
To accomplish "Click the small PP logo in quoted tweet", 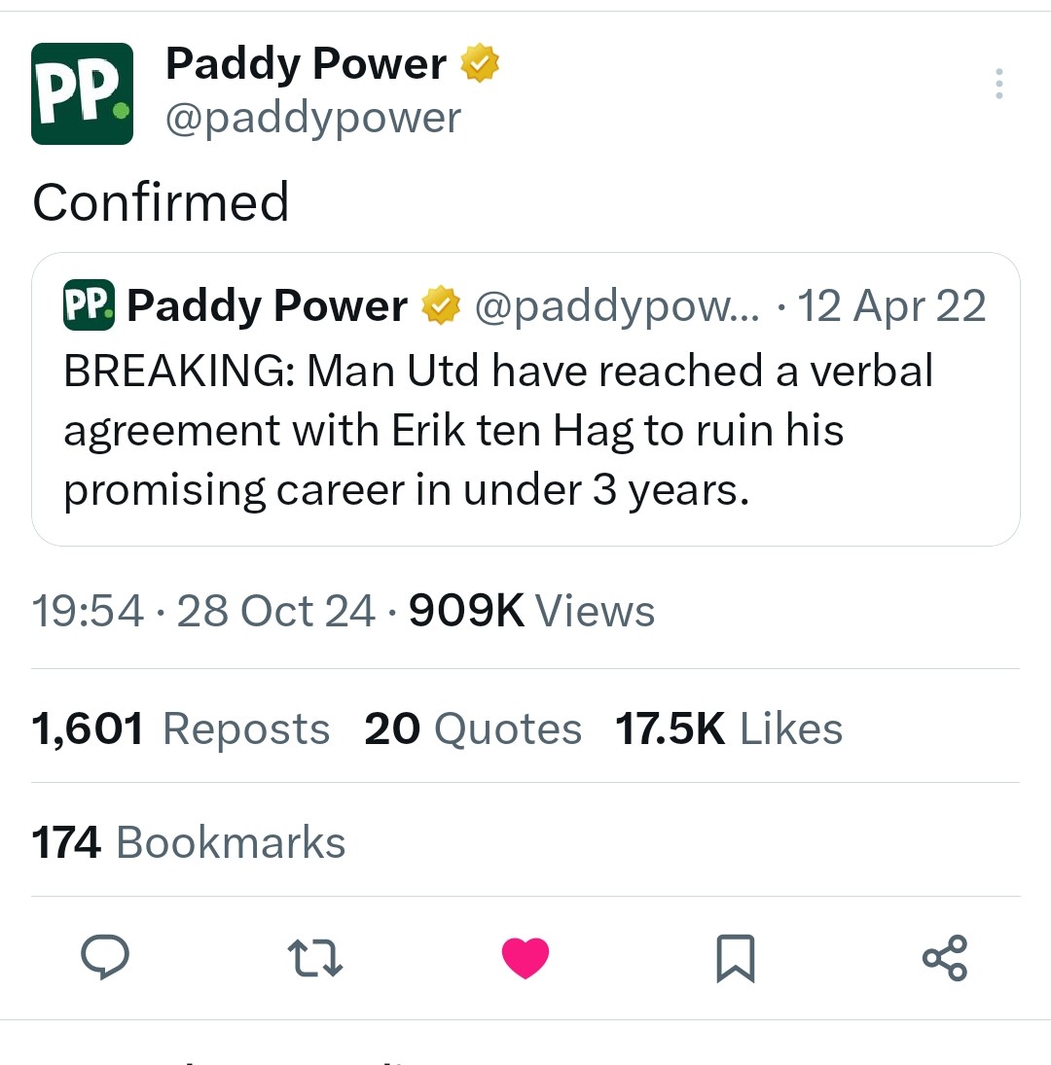I will click(90, 304).
